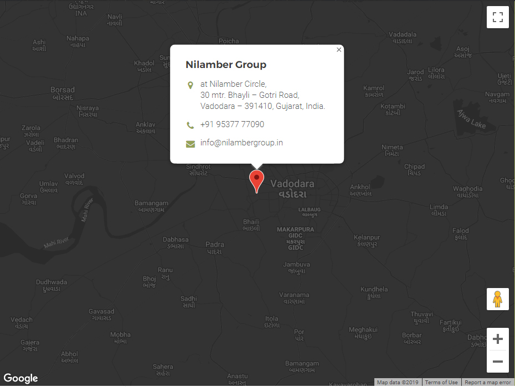This screenshot has height=387, width=515.
Task: Click the Kamrol place label
Action: tap(374, 91)
